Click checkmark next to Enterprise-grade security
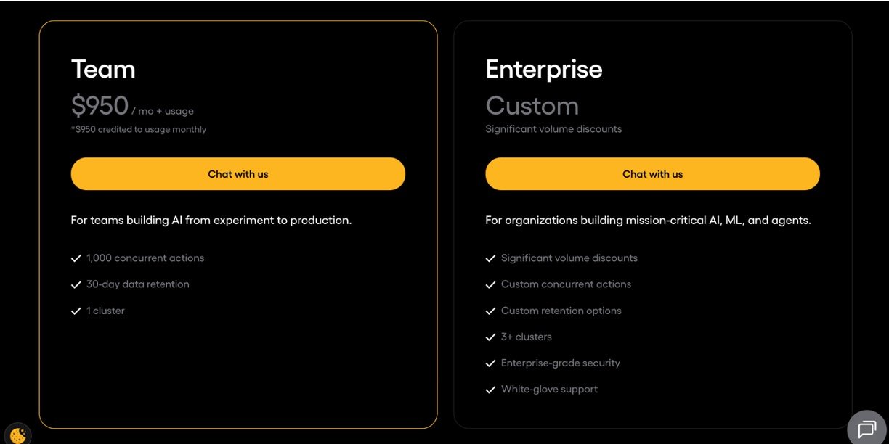The height and width of the screenshot is (444, 889). tap(490, 363)
